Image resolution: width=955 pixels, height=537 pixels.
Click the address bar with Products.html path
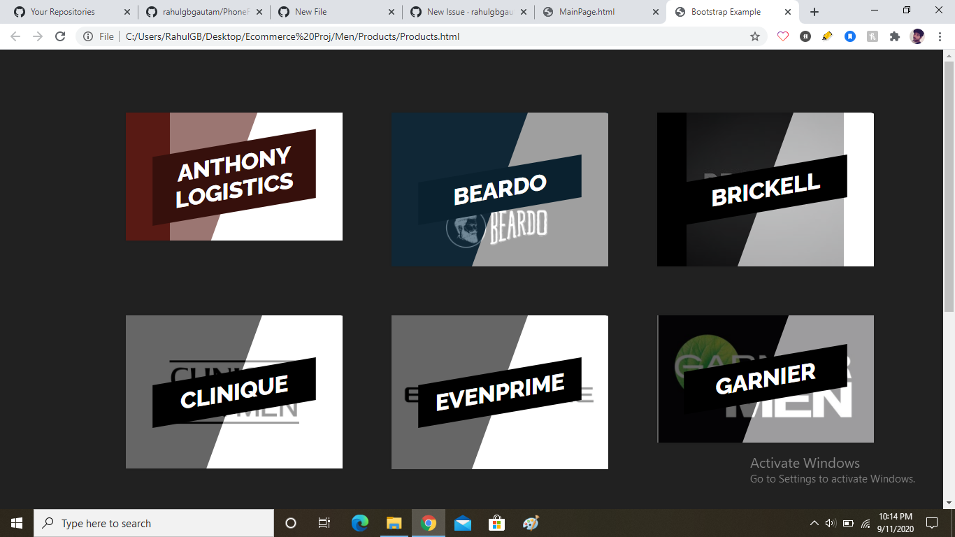tap(292, 36)
